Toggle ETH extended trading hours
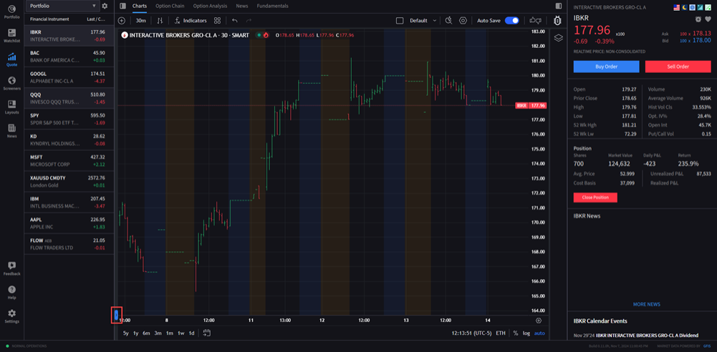The height and width of the screenshot is (352, 717). [x=501, y=333]
